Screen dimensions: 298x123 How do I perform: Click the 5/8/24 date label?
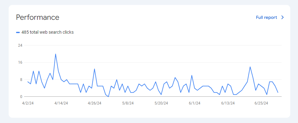pyautogui.click(x=128, y=103)
